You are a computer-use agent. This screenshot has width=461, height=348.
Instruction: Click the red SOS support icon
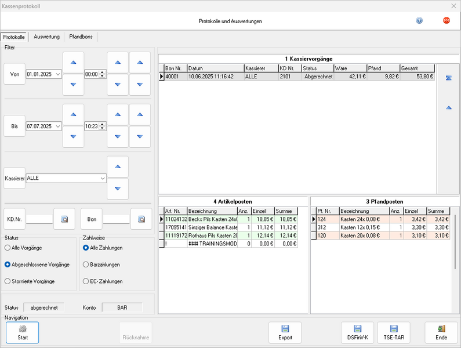point(447,20)
